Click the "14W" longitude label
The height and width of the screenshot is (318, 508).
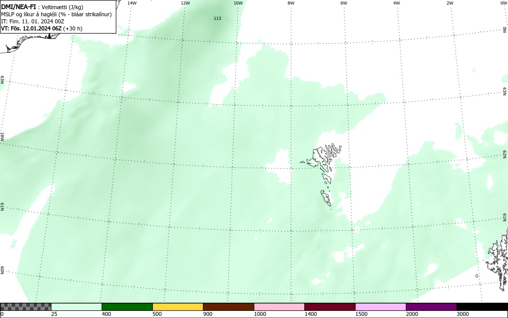(x=132, y=3)
